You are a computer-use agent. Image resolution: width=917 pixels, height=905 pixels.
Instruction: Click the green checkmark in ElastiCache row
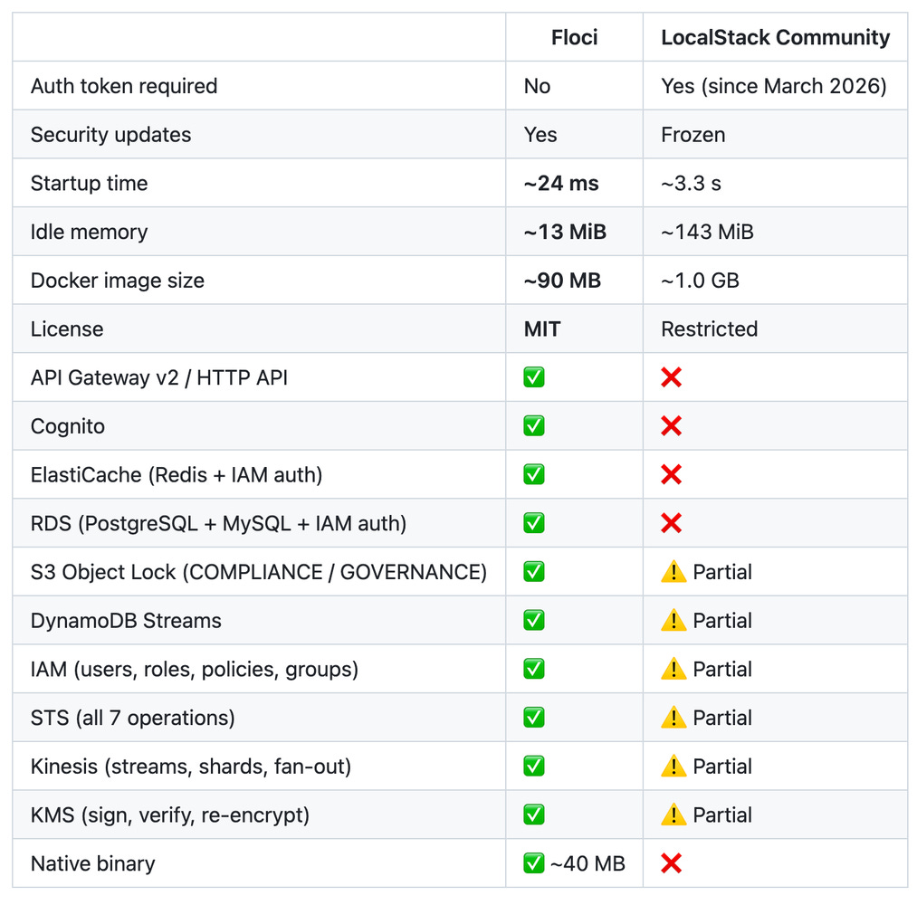(x=534, y=474)
